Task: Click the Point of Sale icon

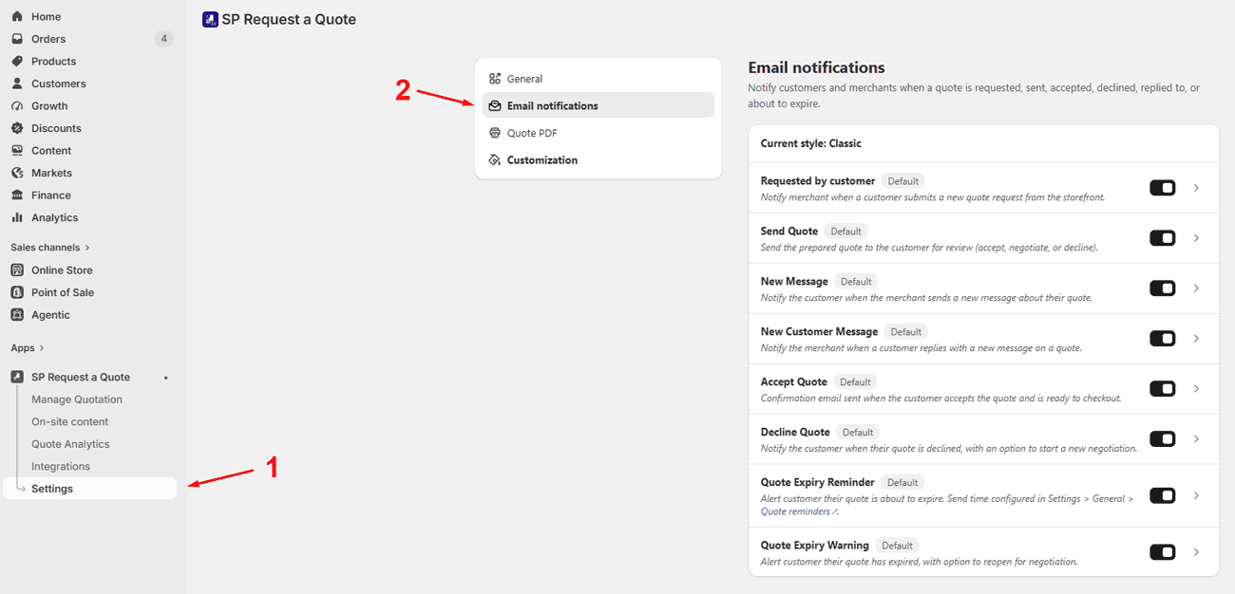Action: [x=17, y=292]
